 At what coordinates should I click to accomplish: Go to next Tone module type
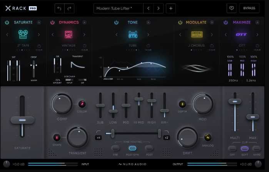(x=149, y=35)
